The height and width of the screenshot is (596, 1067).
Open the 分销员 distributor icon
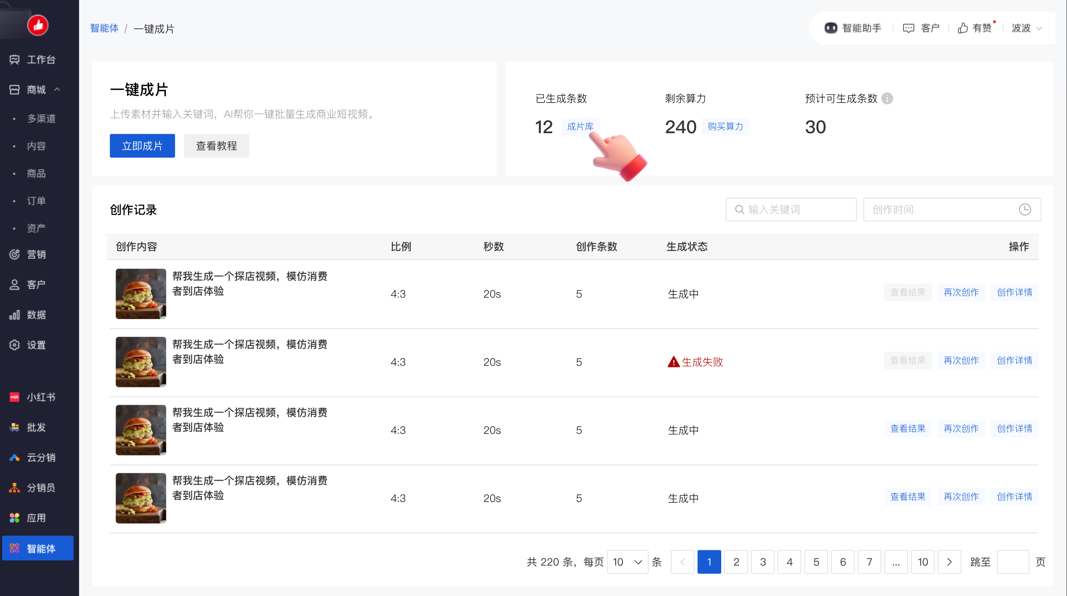pos(15,487)
